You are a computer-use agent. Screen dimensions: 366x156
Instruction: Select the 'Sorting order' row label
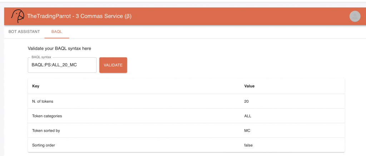tap(44, 145)
